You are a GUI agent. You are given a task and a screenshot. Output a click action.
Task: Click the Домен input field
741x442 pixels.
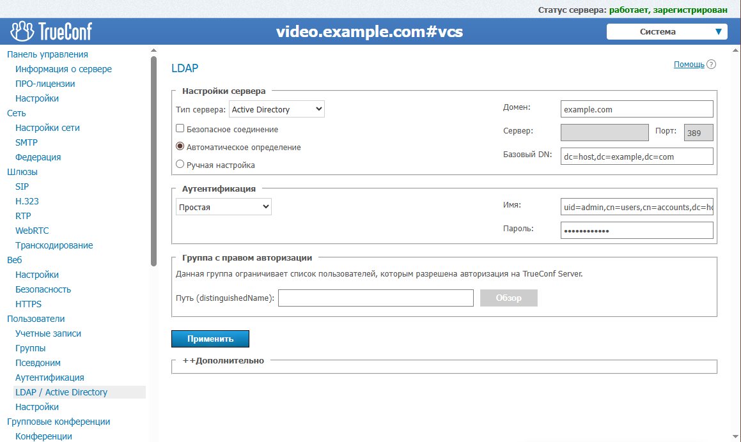[x=636, y=109]
